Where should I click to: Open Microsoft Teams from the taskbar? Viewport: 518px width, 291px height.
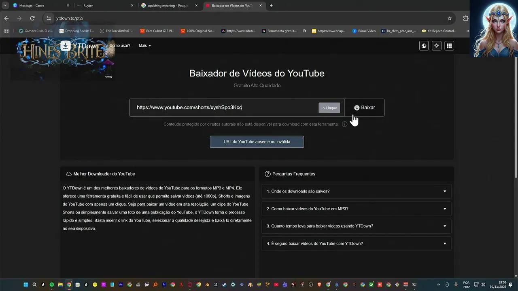point(284,285)
